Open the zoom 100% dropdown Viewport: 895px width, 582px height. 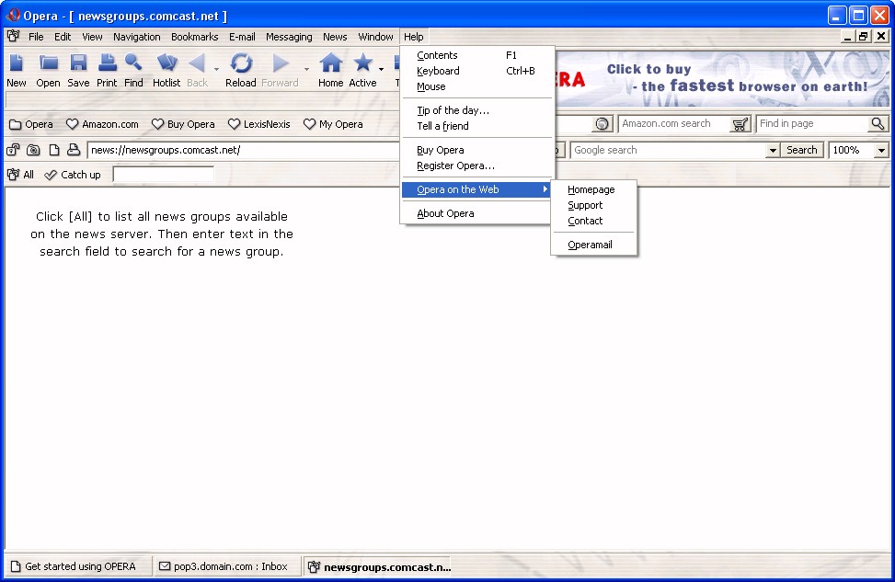click(x=881, y=150)
